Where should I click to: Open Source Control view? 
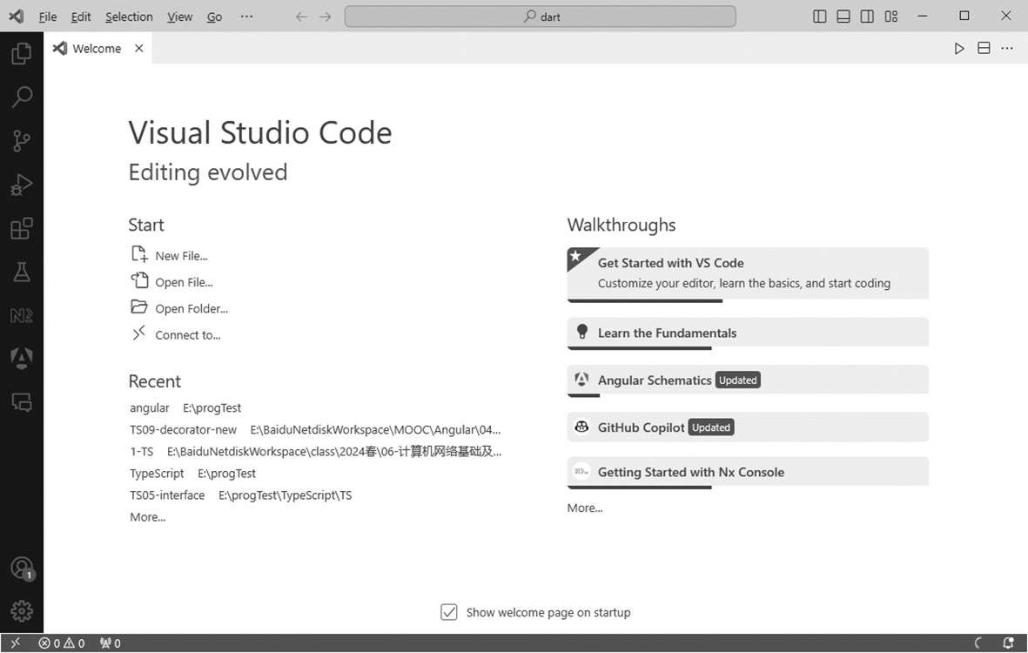(21, 140)
